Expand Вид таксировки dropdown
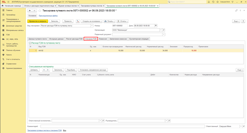The height and width of the screenshot is (133, 247). coord(92,25)
